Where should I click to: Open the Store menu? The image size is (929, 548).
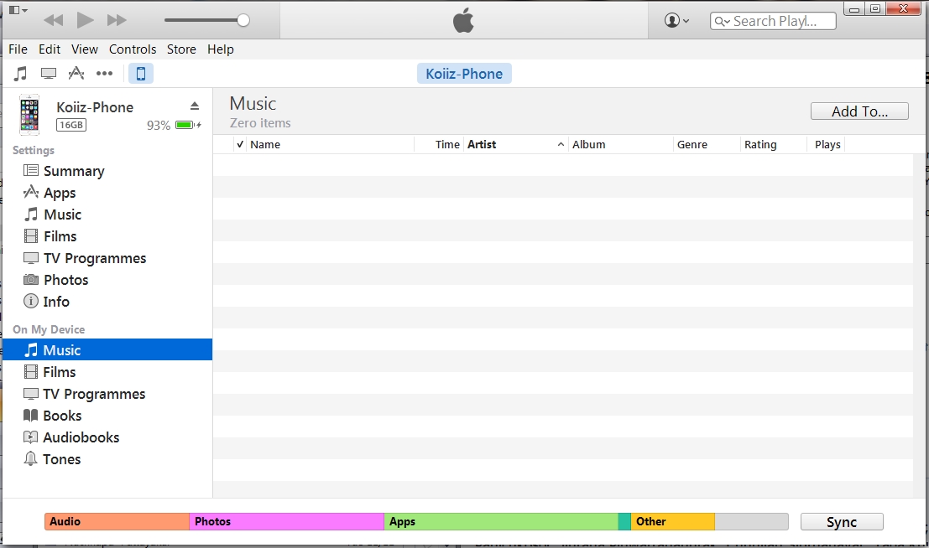[x=181, y=49]
